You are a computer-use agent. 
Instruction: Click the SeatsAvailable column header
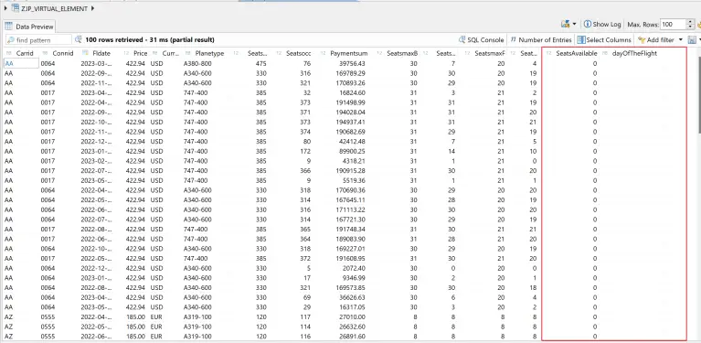pyautogui.click(x=577, y=53)
